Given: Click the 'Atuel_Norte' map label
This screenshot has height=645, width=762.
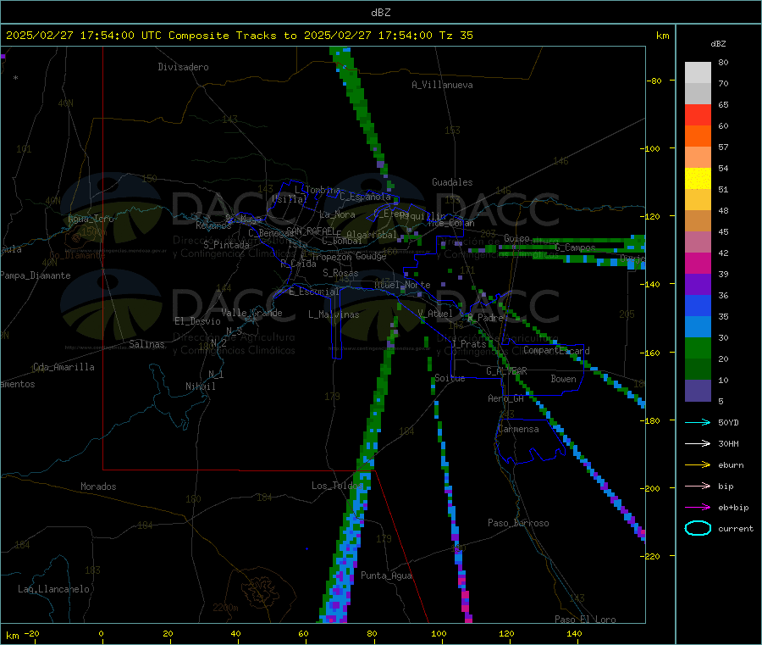Looking at the screenshot, I should click(402, 285).
